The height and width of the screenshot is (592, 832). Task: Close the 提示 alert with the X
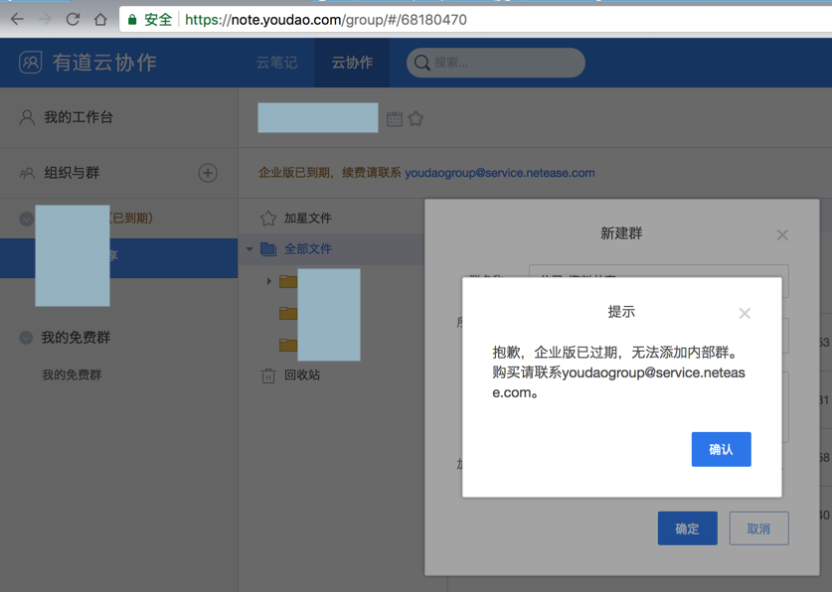pyautogui.click(x=745, y=313)
